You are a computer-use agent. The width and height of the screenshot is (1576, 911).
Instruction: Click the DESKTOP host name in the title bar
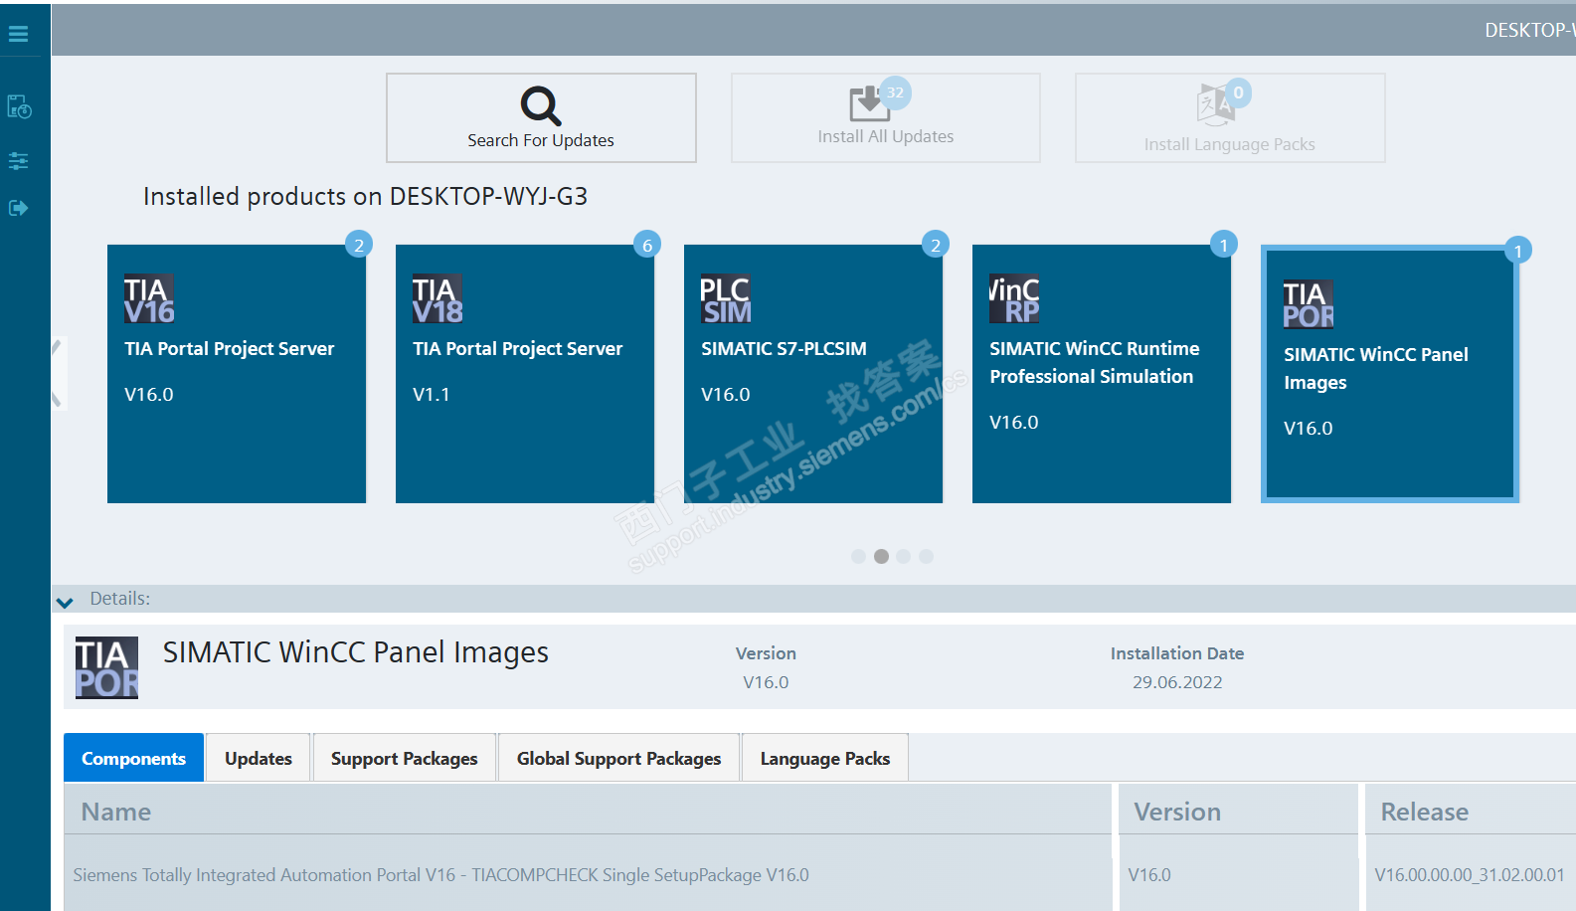(x=1530, y=31)
